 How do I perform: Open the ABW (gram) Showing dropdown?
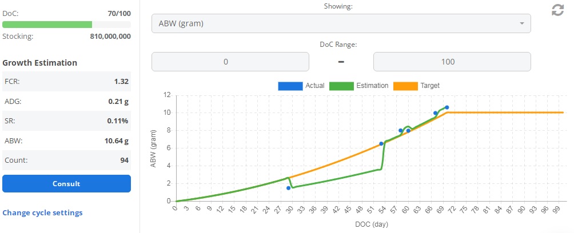point(341,23)
